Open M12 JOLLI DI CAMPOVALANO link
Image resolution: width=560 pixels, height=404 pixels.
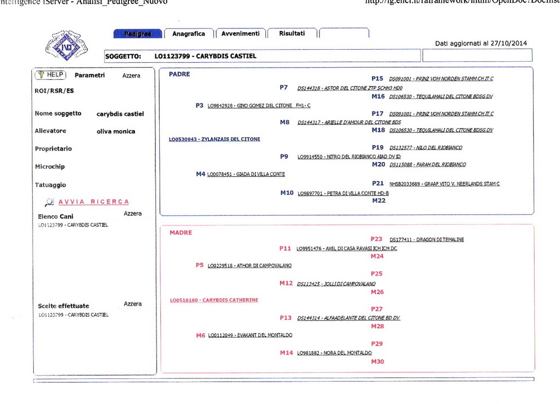pyautogui.click(x=336, y=284)
